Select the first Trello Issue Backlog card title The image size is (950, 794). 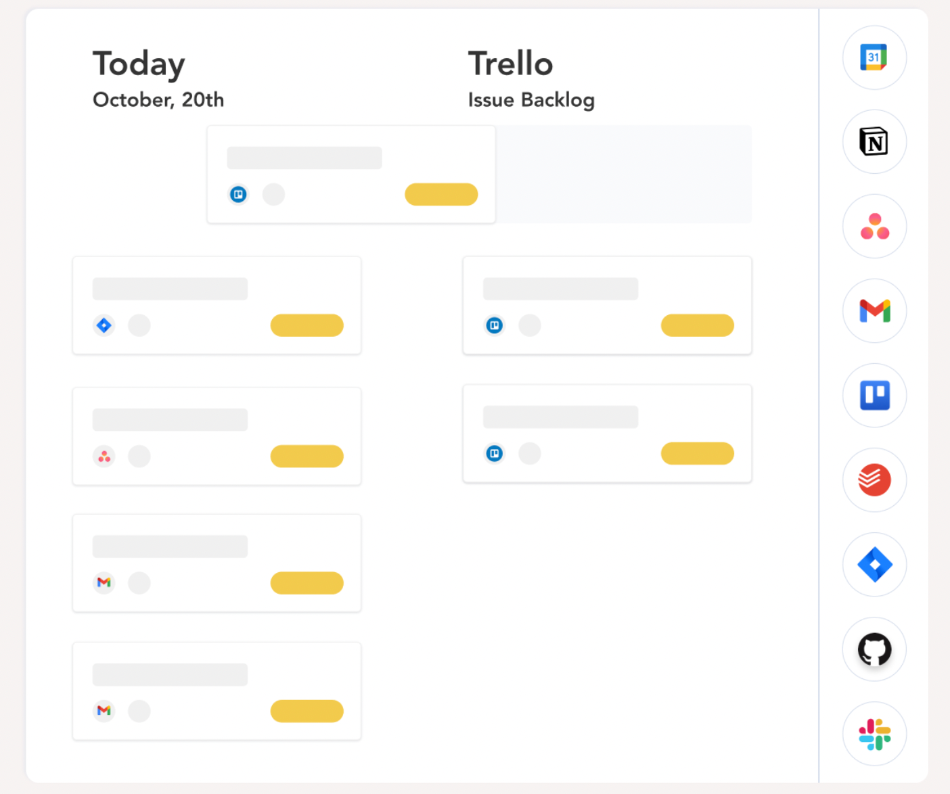point(560,289)
